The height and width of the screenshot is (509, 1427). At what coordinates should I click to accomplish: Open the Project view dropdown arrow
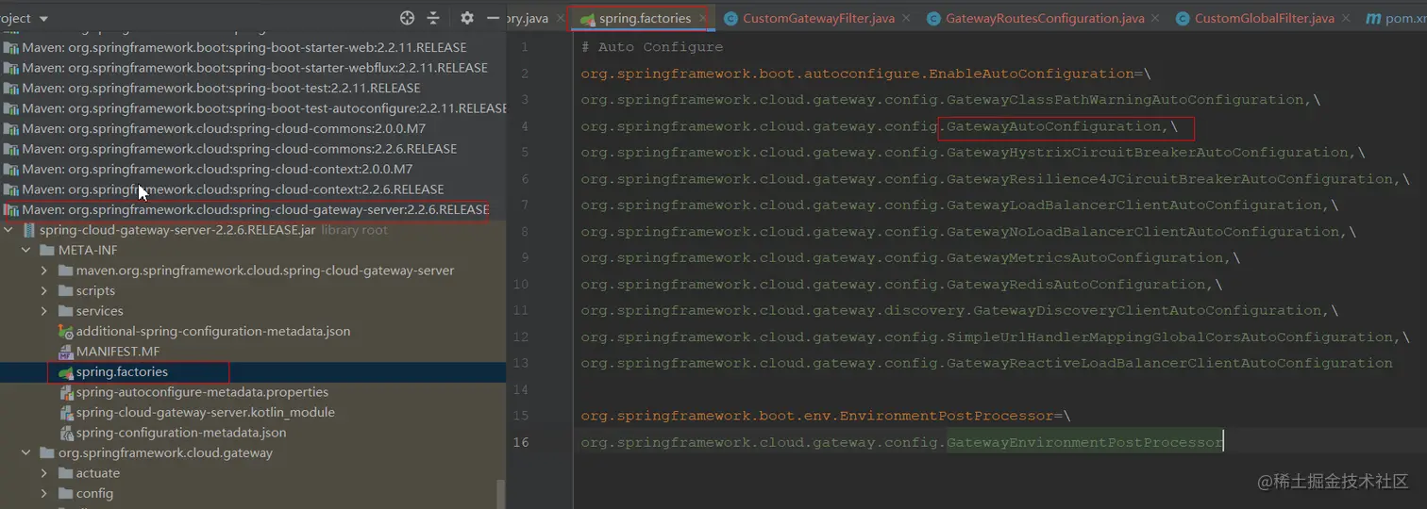[43, 19]
